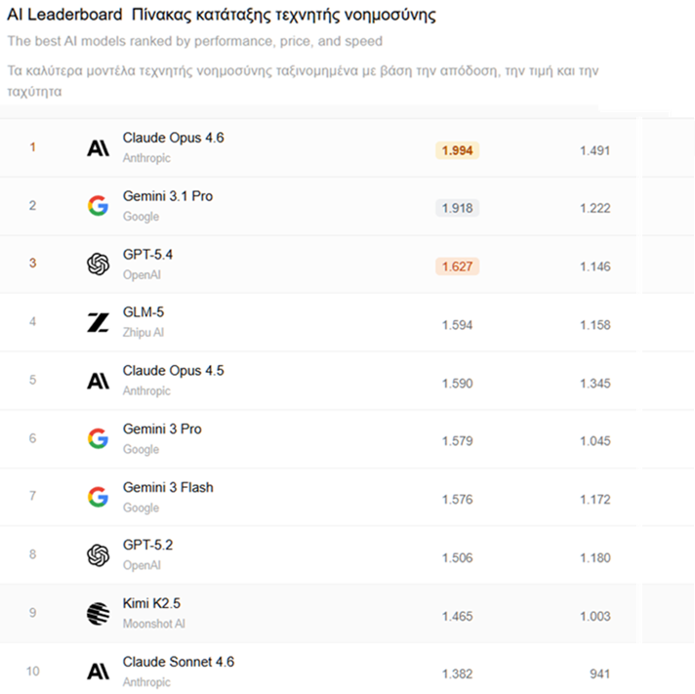Click the Google logo next to Gemini 3 Flash
The height and width of the screenshot is (694, 695).
[x=98, y=497]
